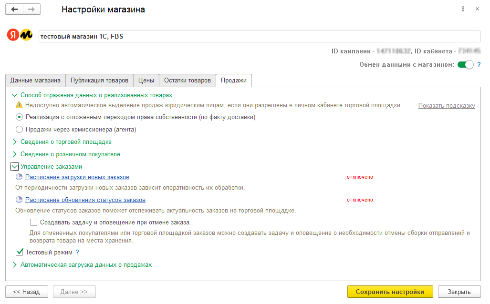Toggle the Обмен данными с магазином switch
Screen dimensions: 490x304
[465, 65]
